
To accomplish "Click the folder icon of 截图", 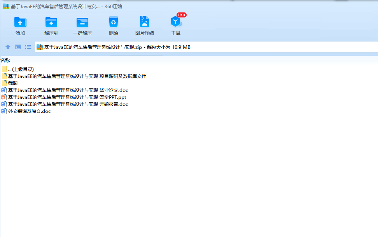I will click(4, 83).
